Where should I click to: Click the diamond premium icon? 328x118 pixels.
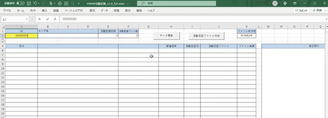click(285, 3)
